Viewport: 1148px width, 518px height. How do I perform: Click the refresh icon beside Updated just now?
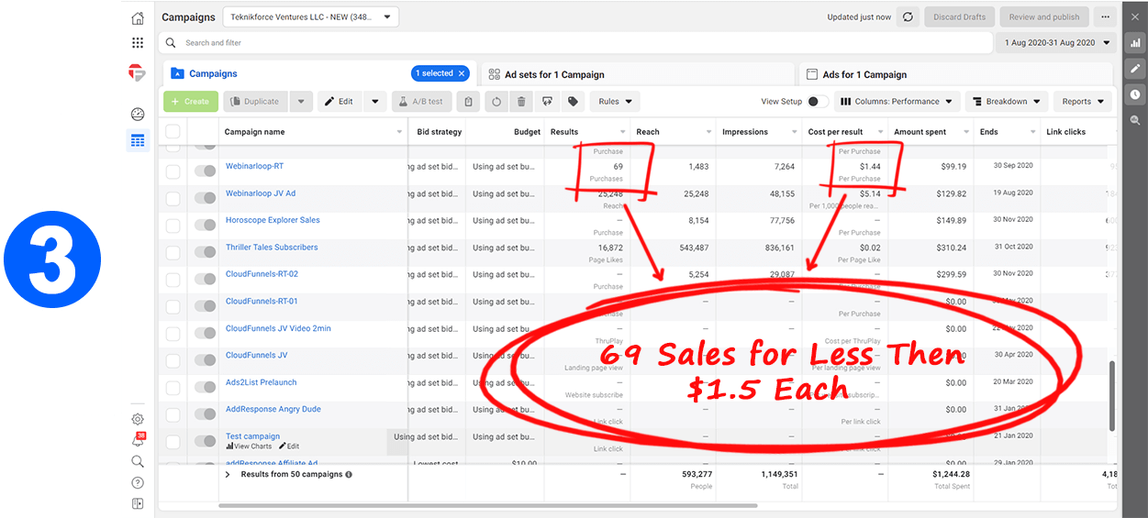(x=908, y=17)
